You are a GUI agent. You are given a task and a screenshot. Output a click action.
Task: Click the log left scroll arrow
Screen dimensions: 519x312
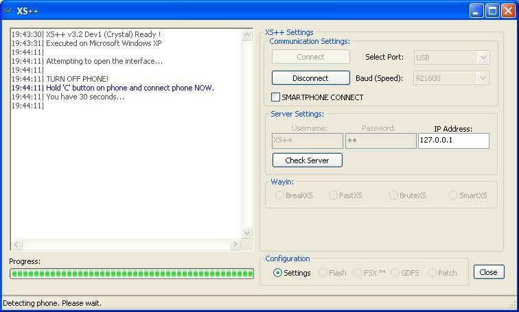click(16, 245)
